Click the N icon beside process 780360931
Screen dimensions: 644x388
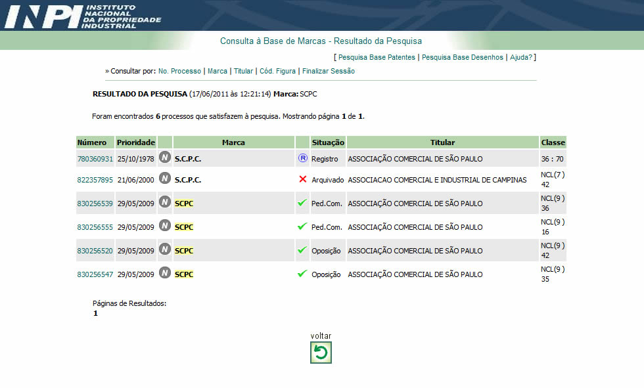point(165,158)
